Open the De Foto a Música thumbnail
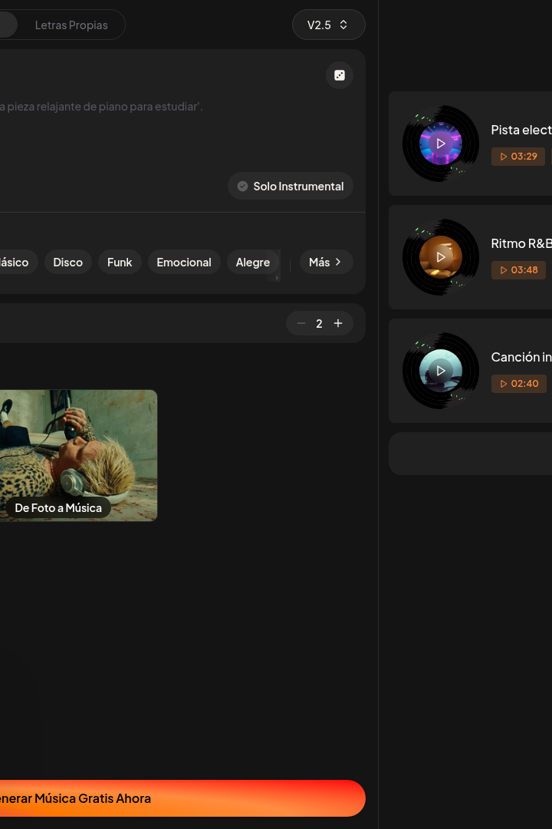The image size is (552, 829). (79, 455)
